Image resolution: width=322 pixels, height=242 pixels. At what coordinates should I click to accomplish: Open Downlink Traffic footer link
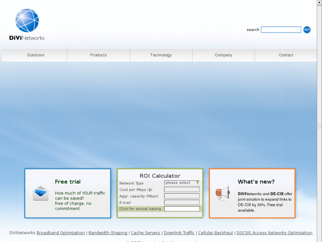(179, 233)
